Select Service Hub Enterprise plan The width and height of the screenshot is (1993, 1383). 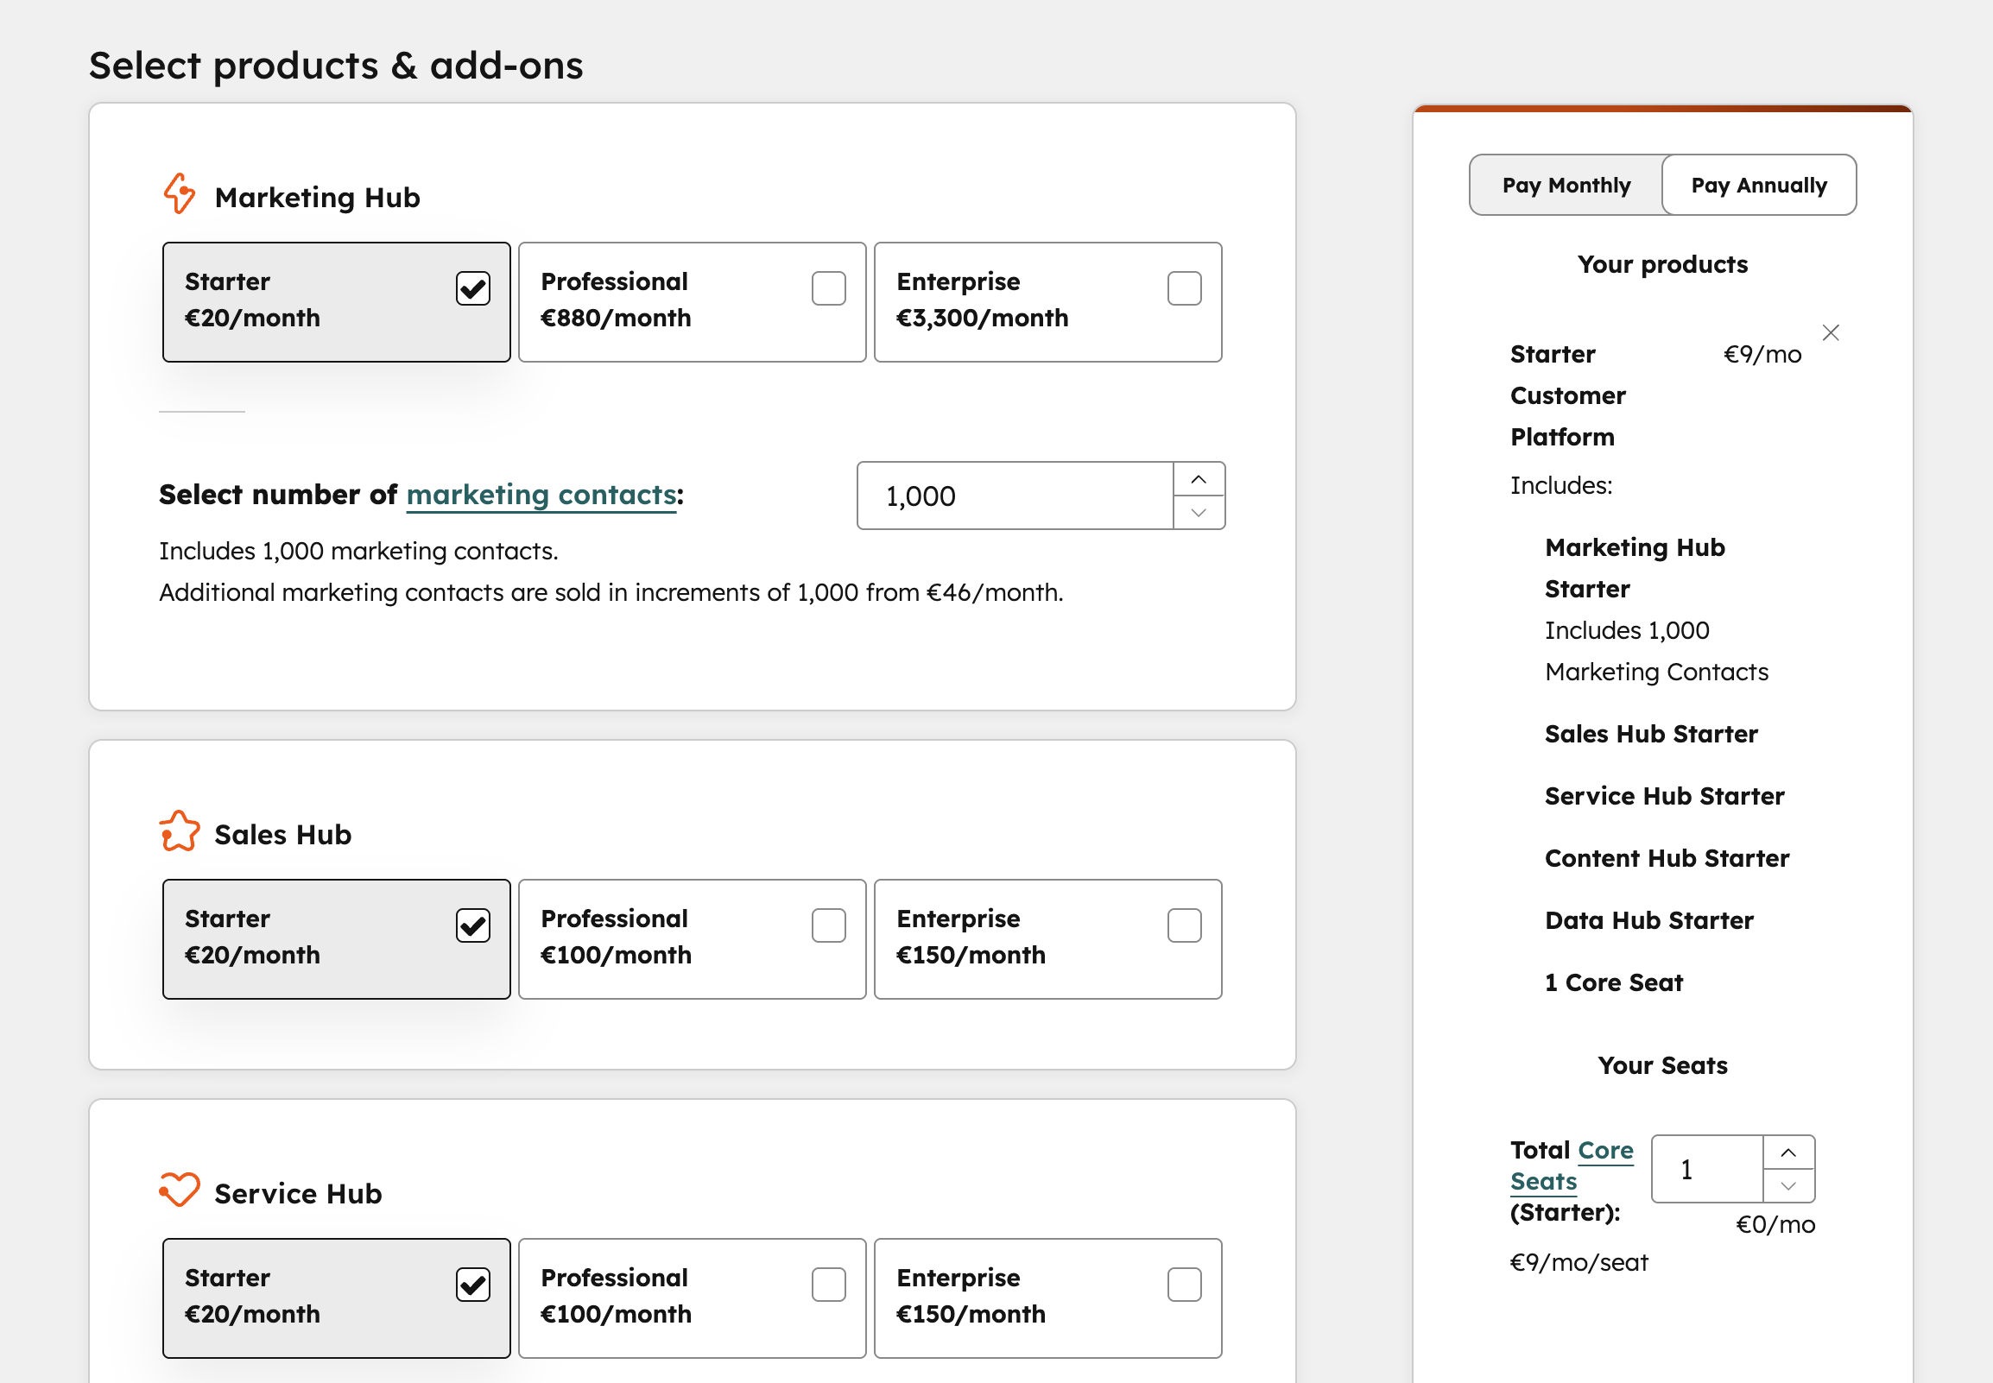[1185, 1285]
